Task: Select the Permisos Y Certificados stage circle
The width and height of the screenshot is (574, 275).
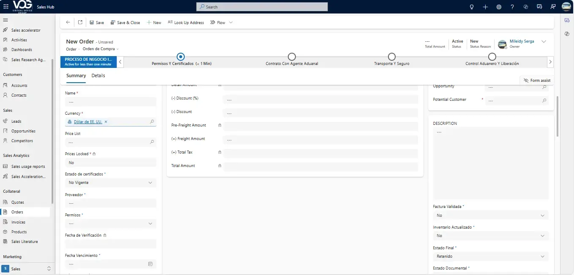Action: click(181, 57)
